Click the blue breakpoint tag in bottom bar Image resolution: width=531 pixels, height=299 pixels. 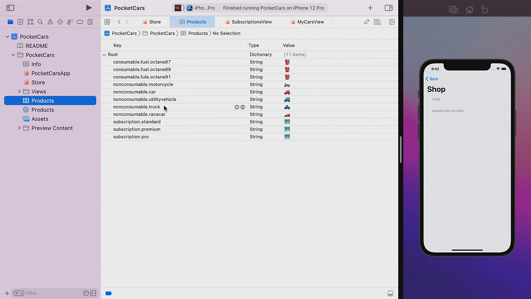pos(109,294)
